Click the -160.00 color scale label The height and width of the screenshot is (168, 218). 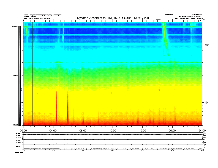15,125
